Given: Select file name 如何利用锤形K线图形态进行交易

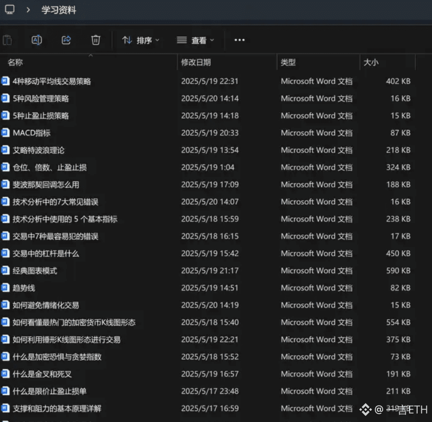Looking at the screenshot, I should [67, 339].
